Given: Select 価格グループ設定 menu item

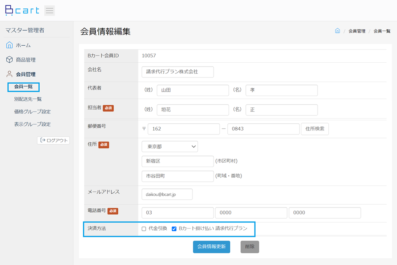Looking at the screenshot, I should 33,111.
